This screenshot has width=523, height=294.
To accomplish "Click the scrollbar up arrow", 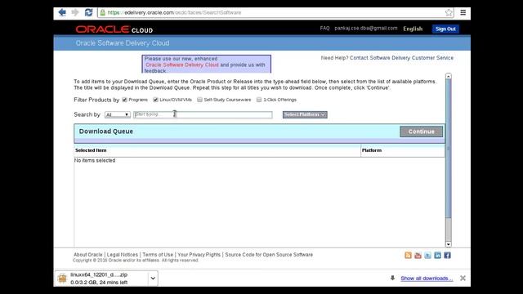I will tap(449, 76).
